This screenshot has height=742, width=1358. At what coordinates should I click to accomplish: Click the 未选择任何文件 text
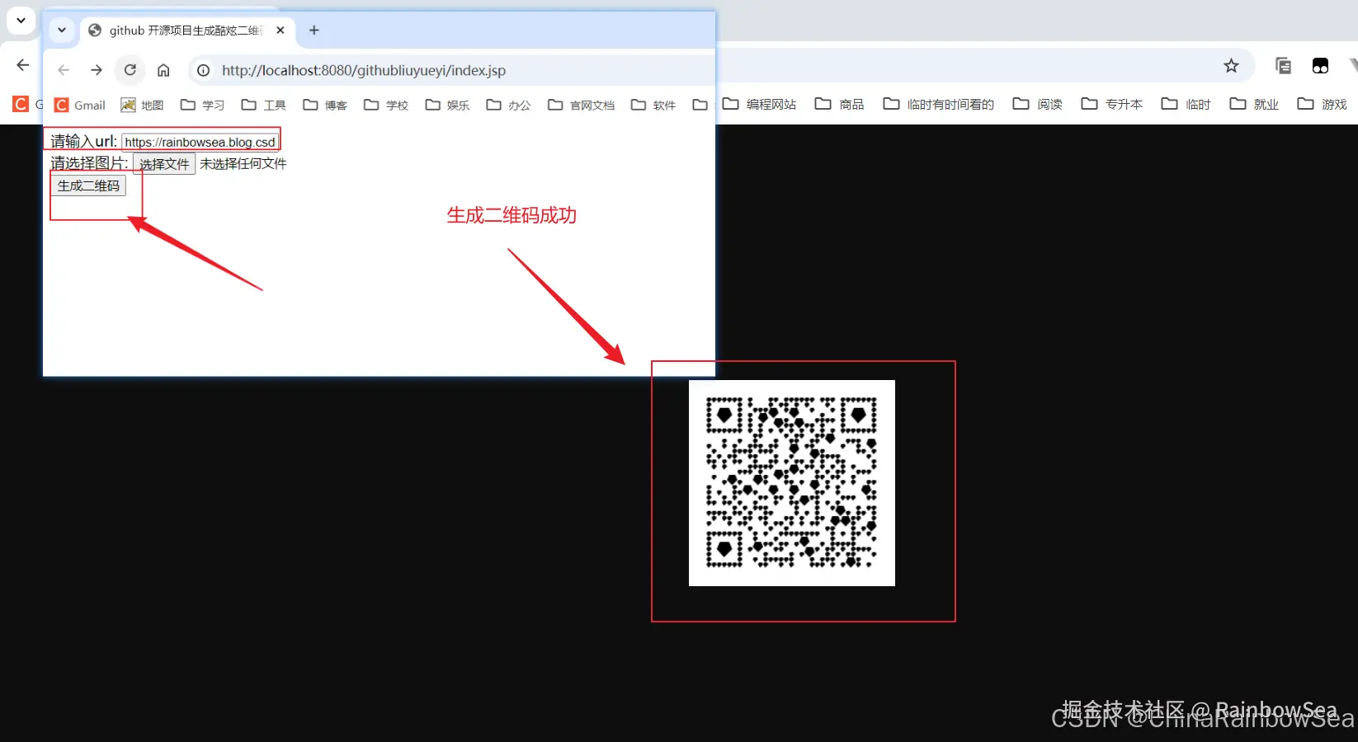[x=243, y=164]
